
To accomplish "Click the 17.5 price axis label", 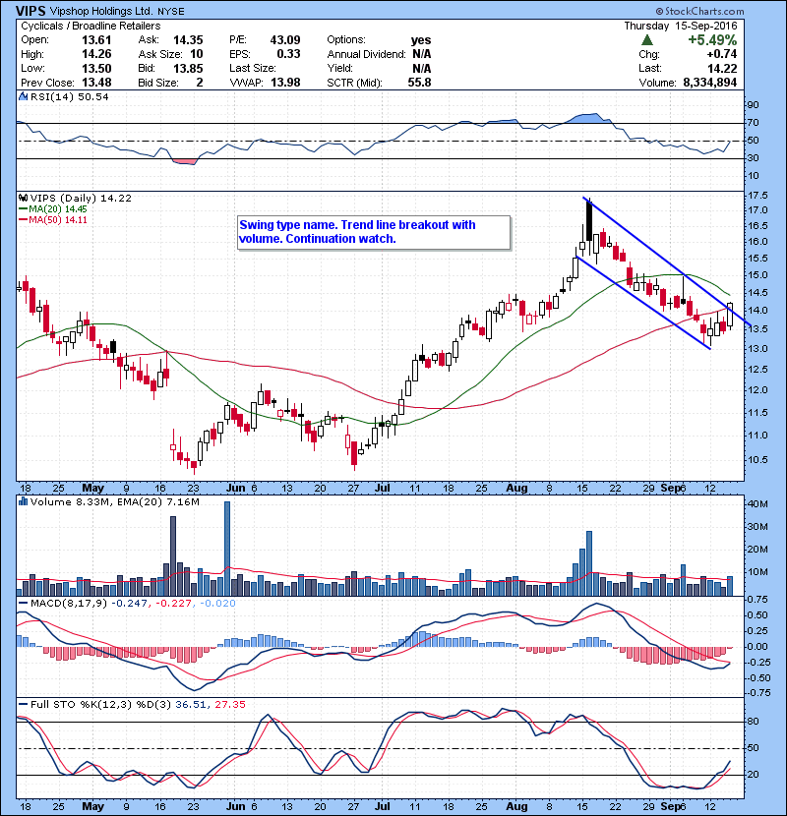I will point(757,196).
